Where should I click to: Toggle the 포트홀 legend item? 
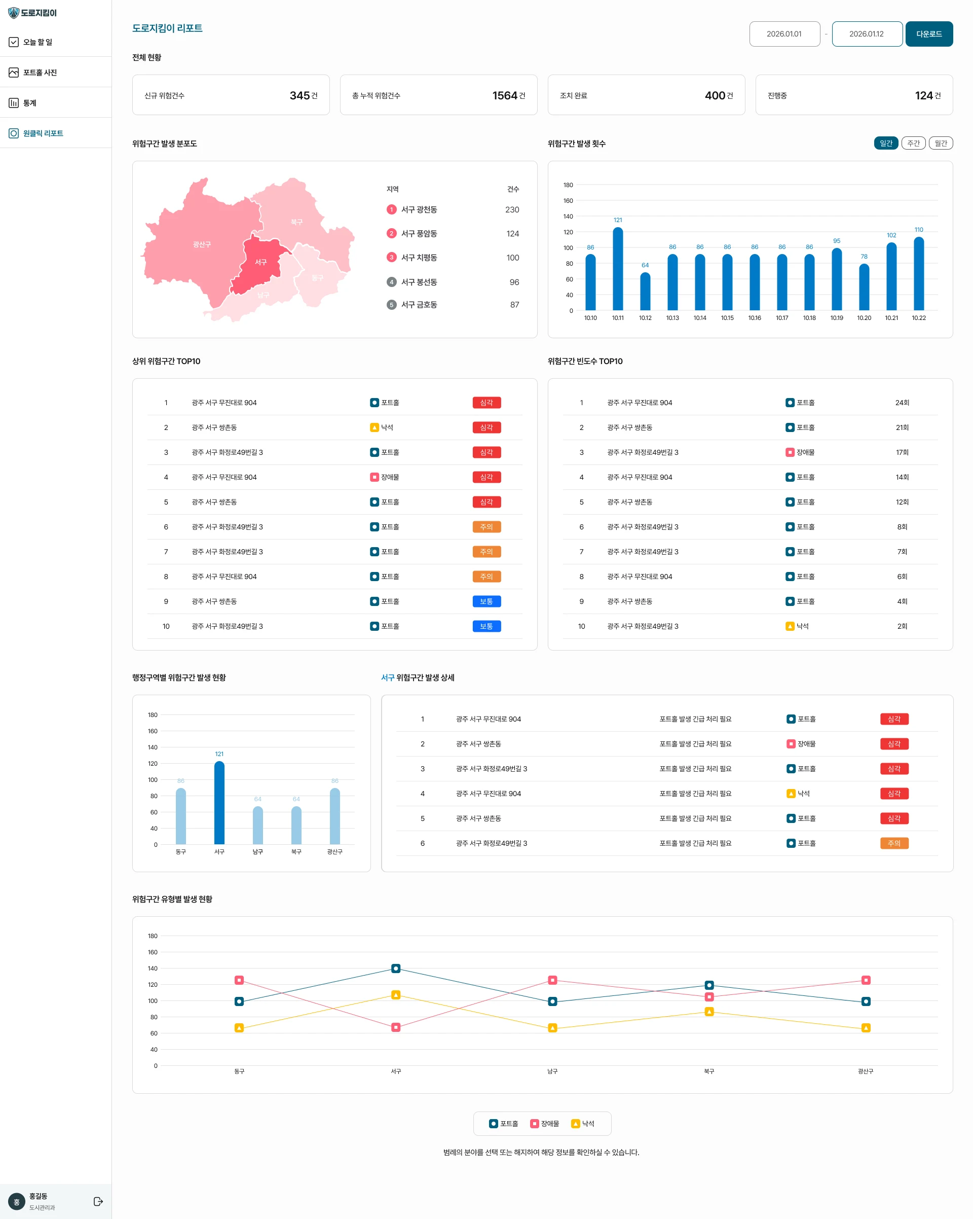pos(503,1124)
